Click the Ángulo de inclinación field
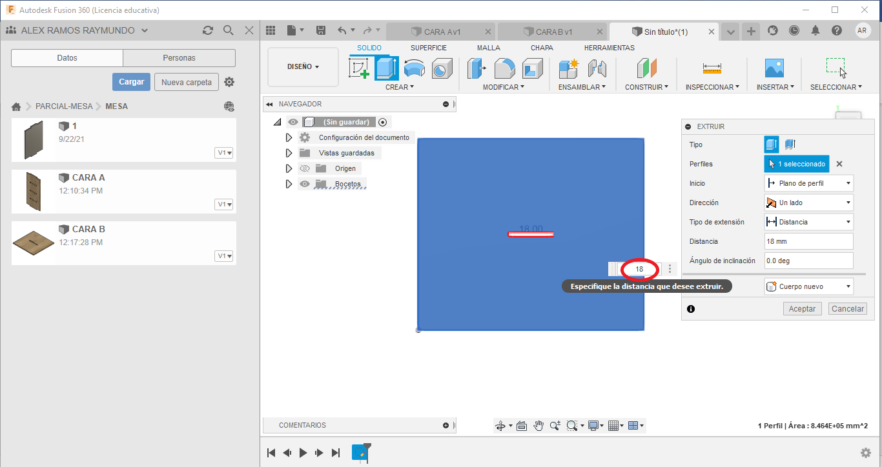The height and width of the screenshot is (467, 882). 808,261
